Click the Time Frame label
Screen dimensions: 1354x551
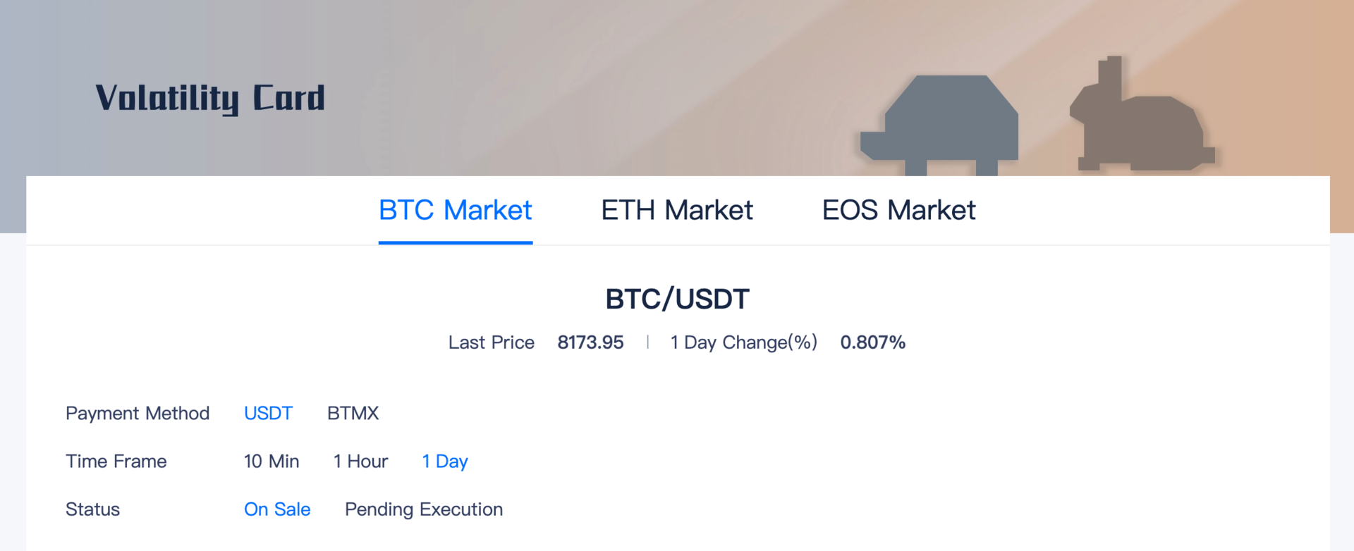(116, 461)
